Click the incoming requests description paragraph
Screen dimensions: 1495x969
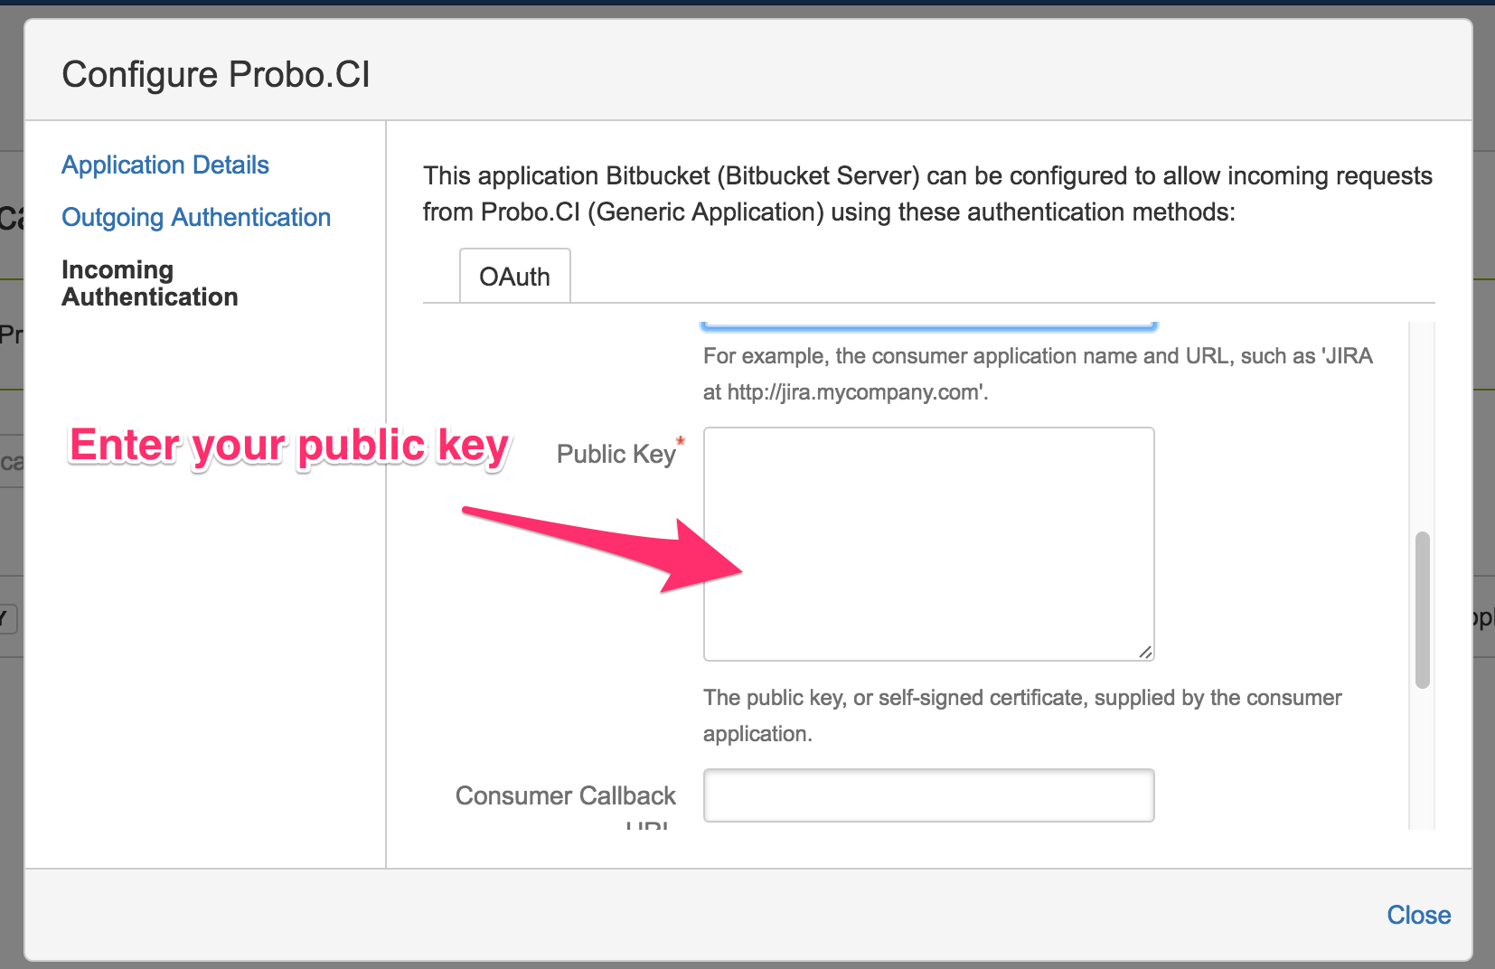coord(927,193)
